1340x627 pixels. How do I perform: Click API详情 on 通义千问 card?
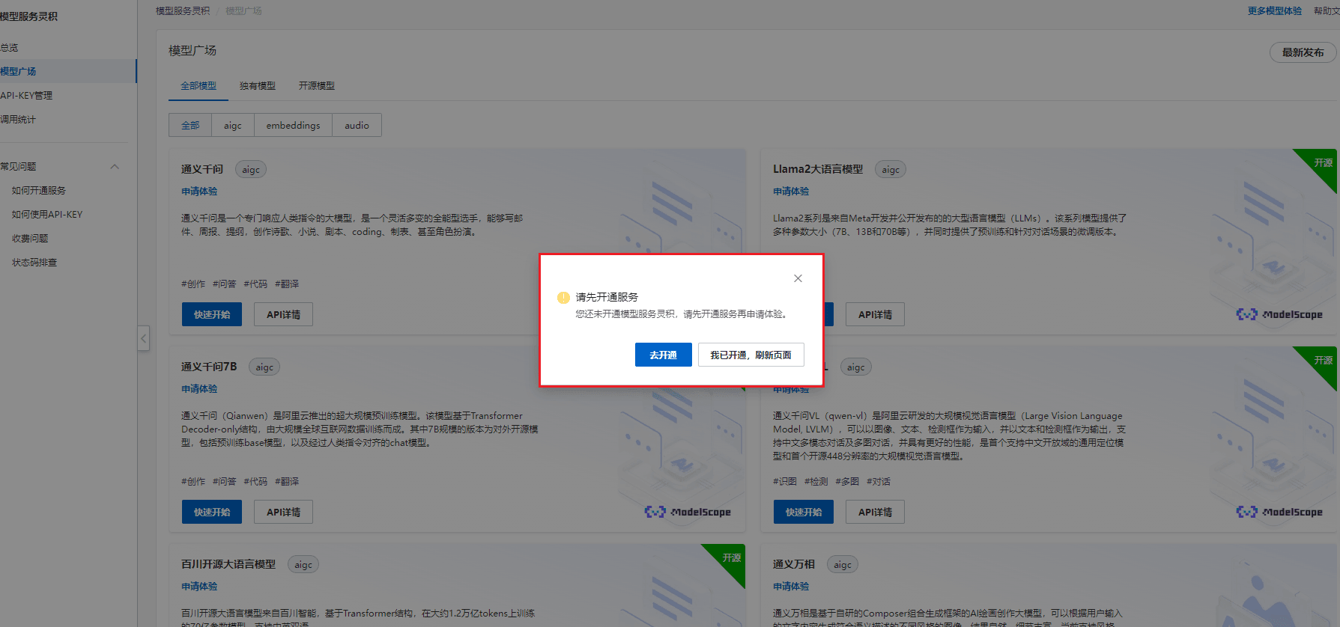(x=283, y=314)
